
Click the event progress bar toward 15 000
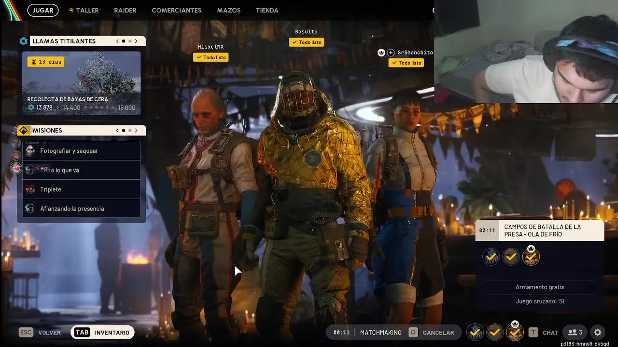pos(98,107)
